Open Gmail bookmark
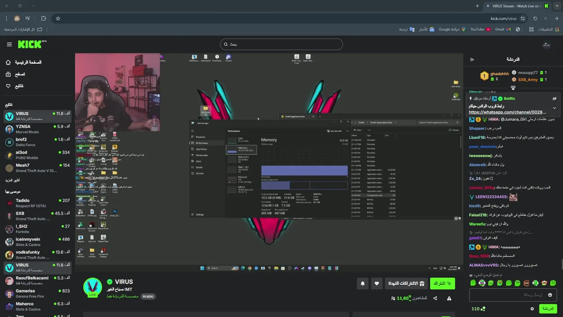563x317 pixels. click(503, 29)
